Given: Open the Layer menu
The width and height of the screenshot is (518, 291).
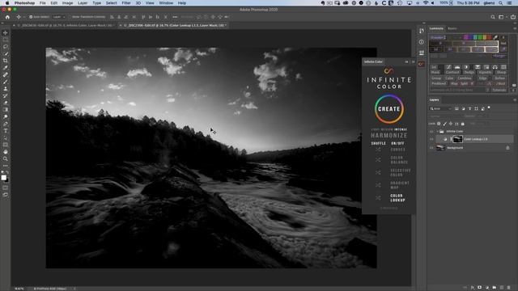Looking at the screenshot, I should coord(83,3).
